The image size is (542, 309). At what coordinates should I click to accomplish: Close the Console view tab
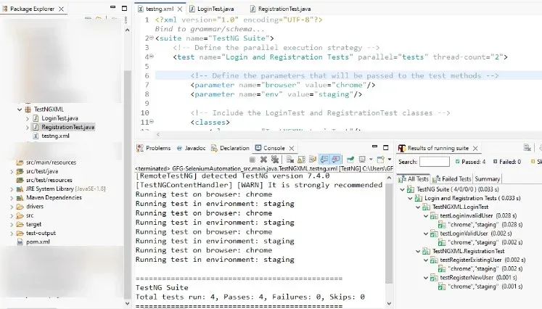pos(292,148)
